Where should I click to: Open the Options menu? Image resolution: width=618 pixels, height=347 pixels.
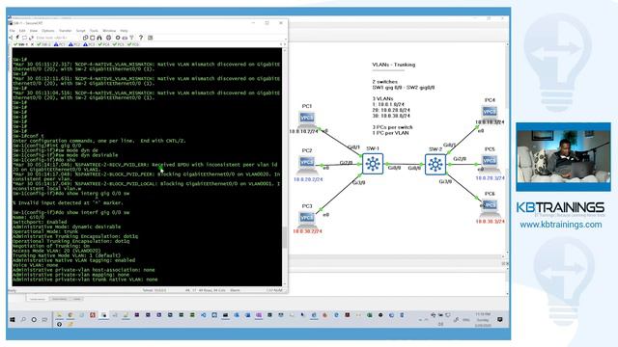pyautogui.click(x=48, y=31)
